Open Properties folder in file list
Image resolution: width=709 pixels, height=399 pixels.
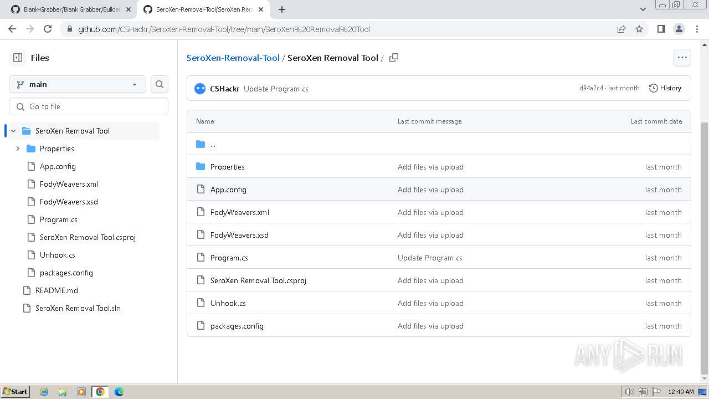point(228,167)
